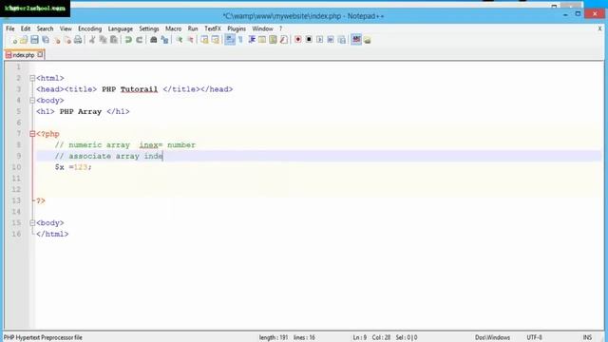The height and width of the screenshot is (342, 608).
Task: Click 'Dos\Windows' in the status bar
Action: tap(492, 337)
